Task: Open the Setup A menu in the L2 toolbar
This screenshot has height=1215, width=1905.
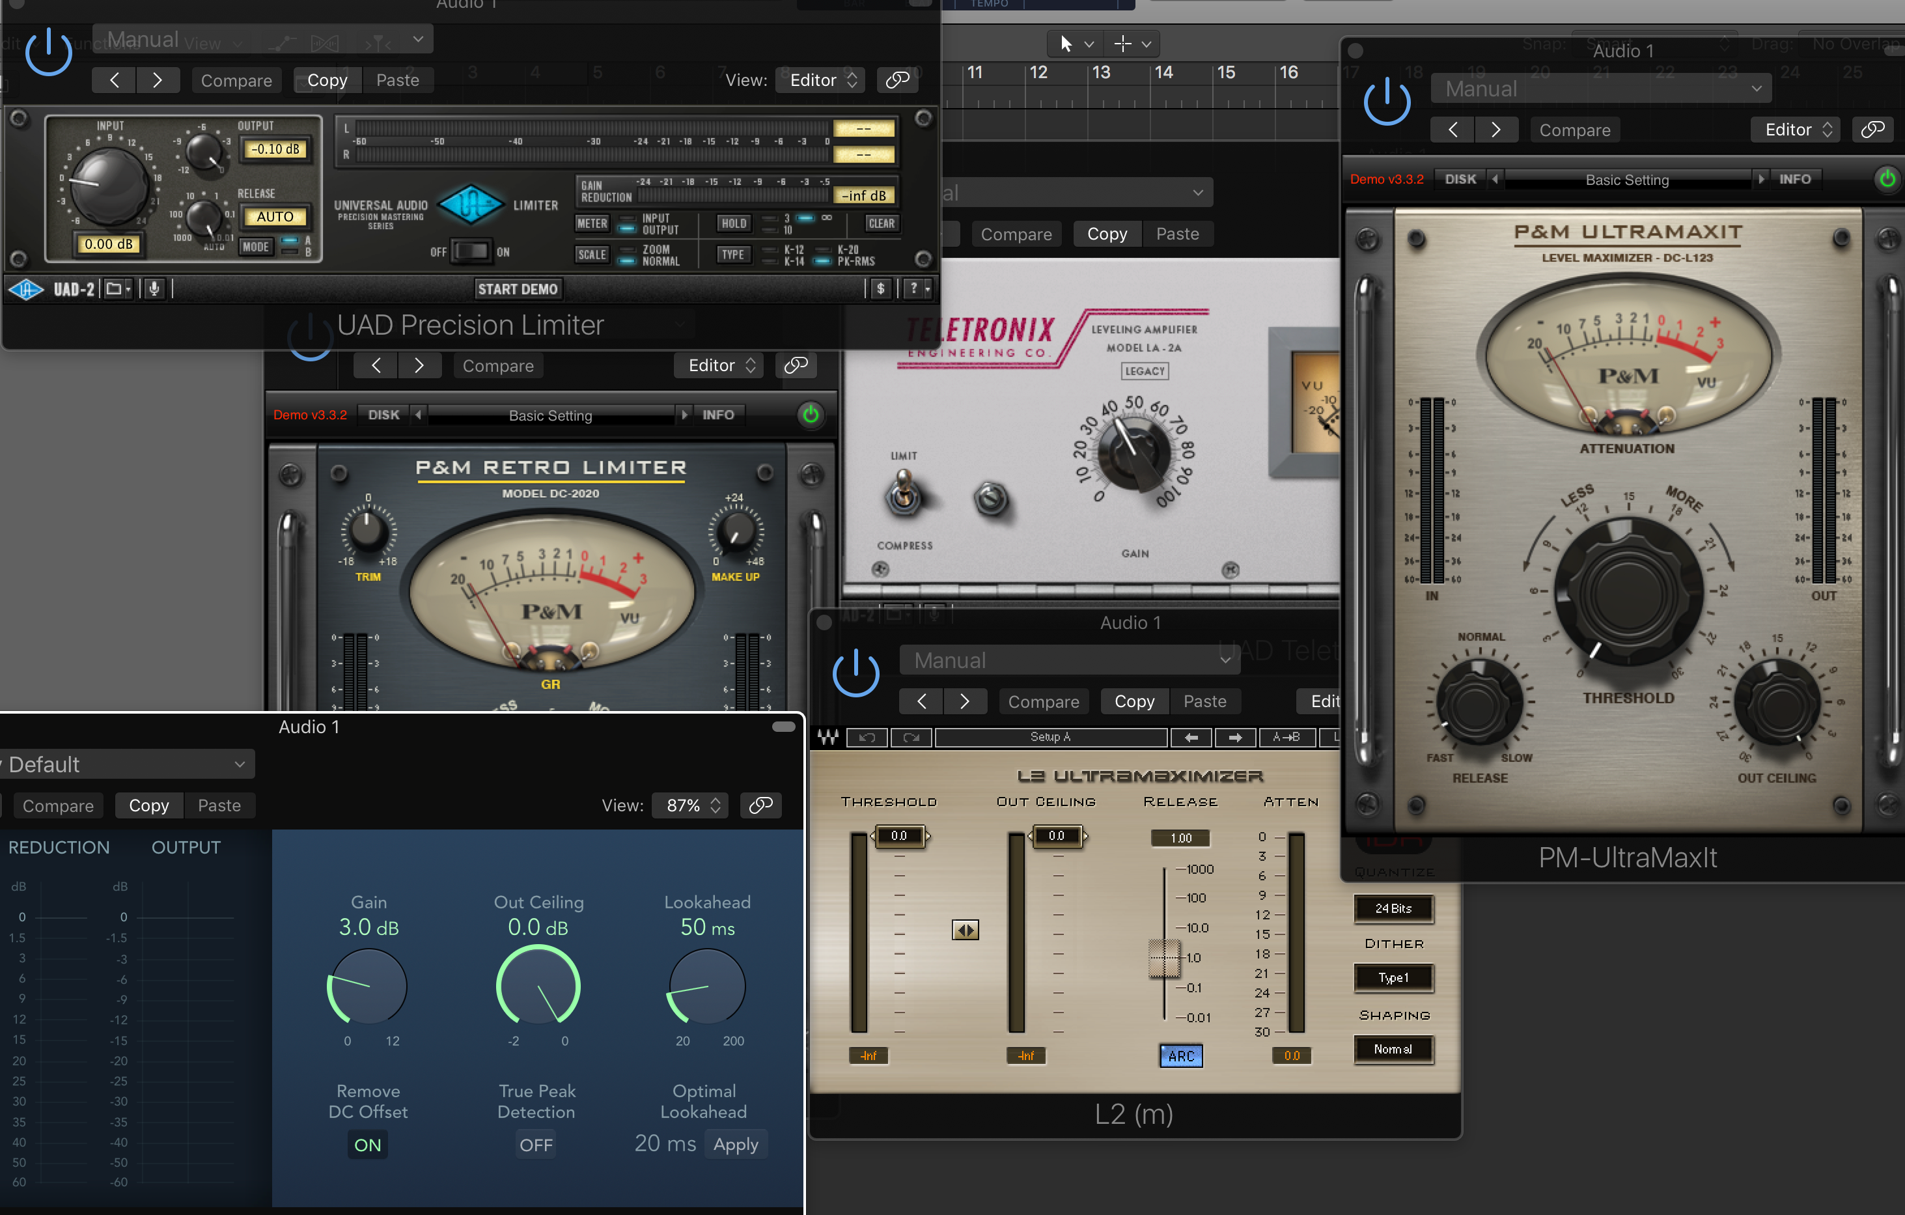Action: [x=1051, y=737]
